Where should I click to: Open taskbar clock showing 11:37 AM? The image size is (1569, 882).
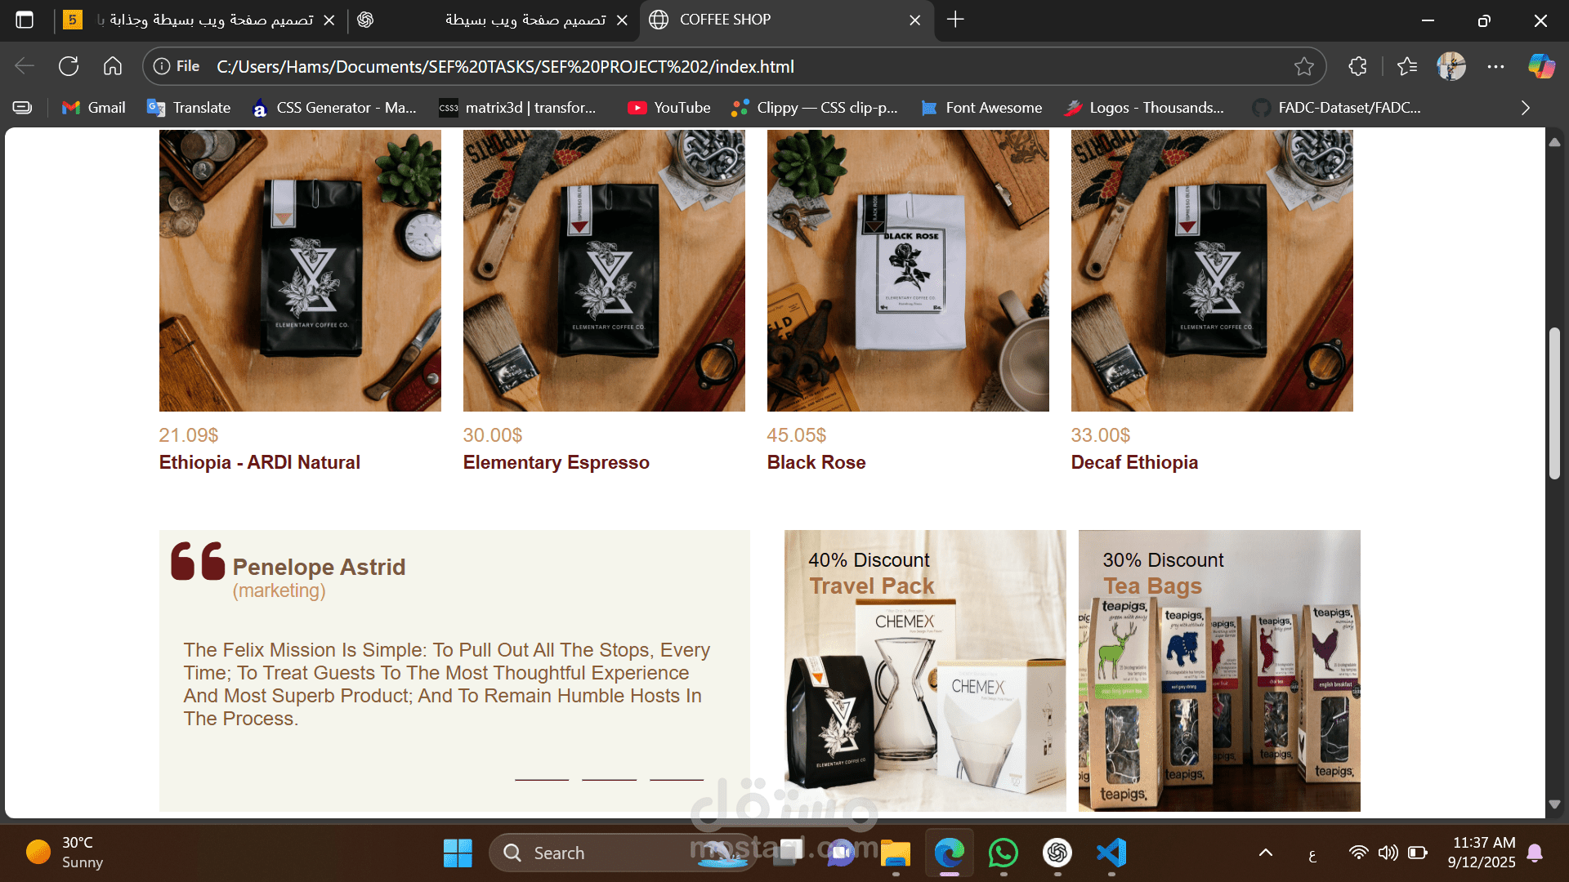(1483, 853)
